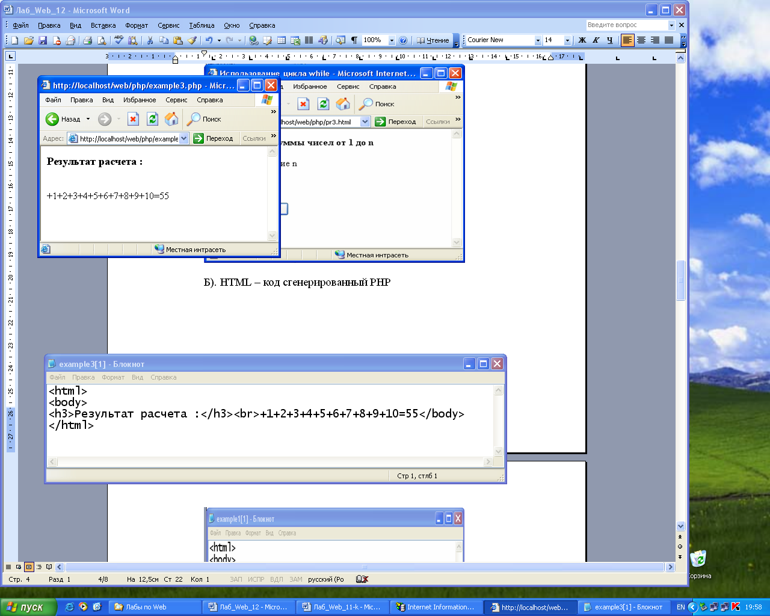Expand address dropdown in example3.php browser
The height and width of the screenshot is (616, 770).
(184, 138)
